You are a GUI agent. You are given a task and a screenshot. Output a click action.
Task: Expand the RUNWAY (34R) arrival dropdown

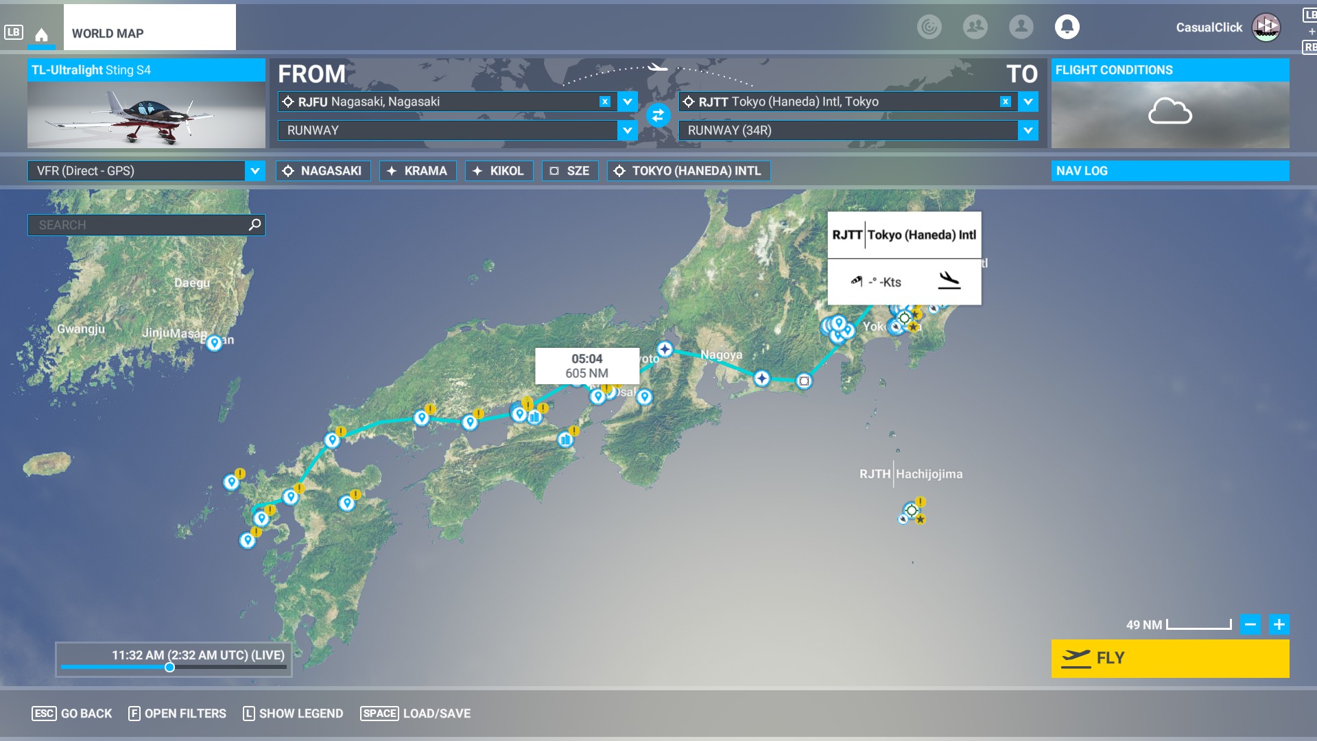[1028, 130]
